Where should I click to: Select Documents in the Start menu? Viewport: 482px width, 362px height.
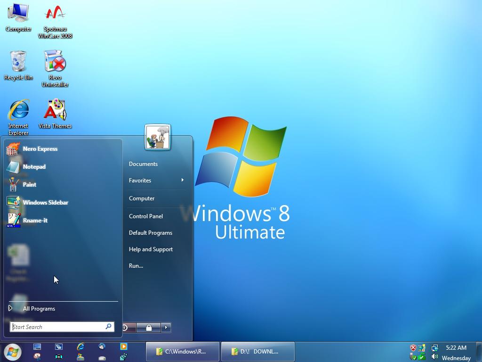click(143, 164)
